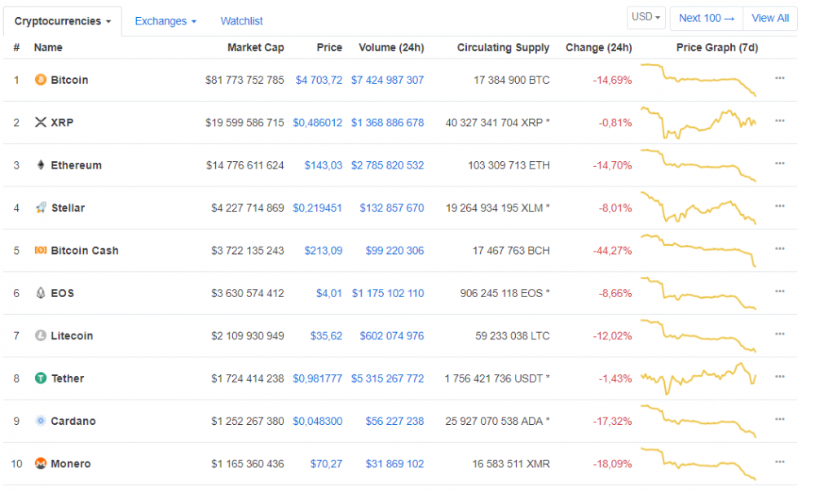Click Bitcoin Cash change -44,27%

tap(612, 251)
